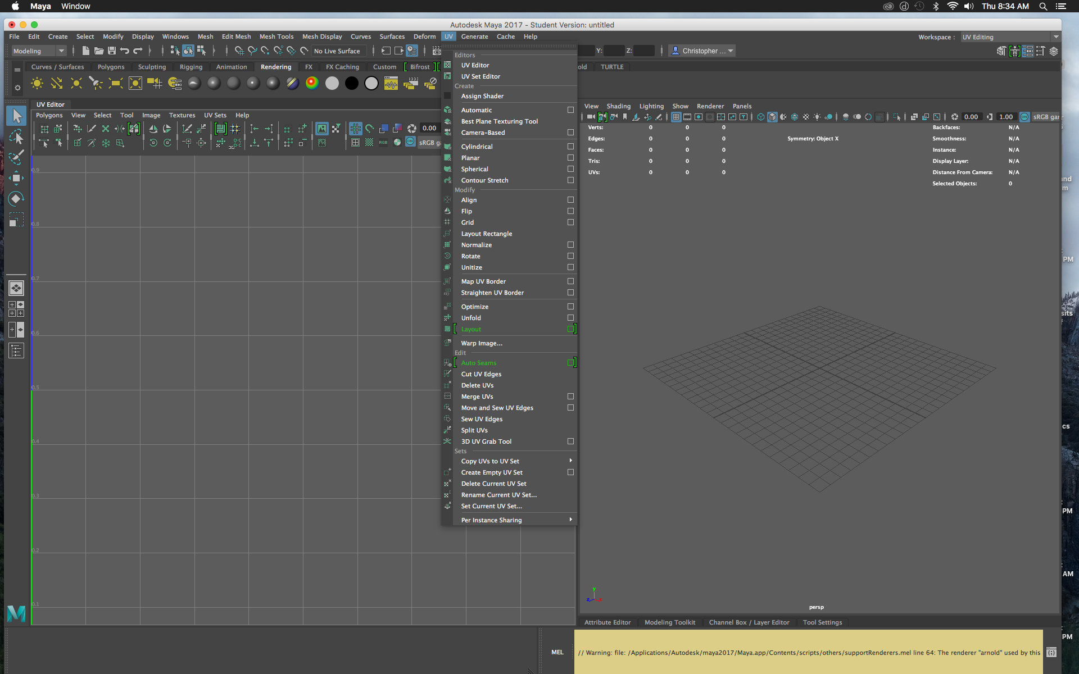Click the Normalize option box
Screen dimensions: 1079x674
click(570, 245)
